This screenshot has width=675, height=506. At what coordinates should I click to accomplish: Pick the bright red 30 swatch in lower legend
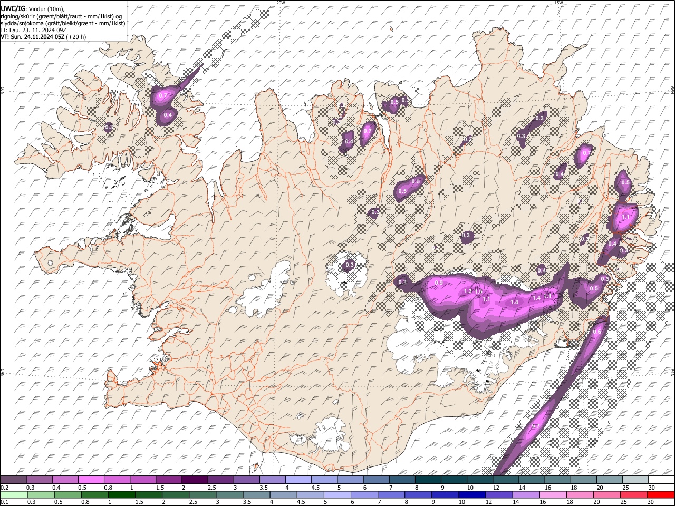(661, 494)
